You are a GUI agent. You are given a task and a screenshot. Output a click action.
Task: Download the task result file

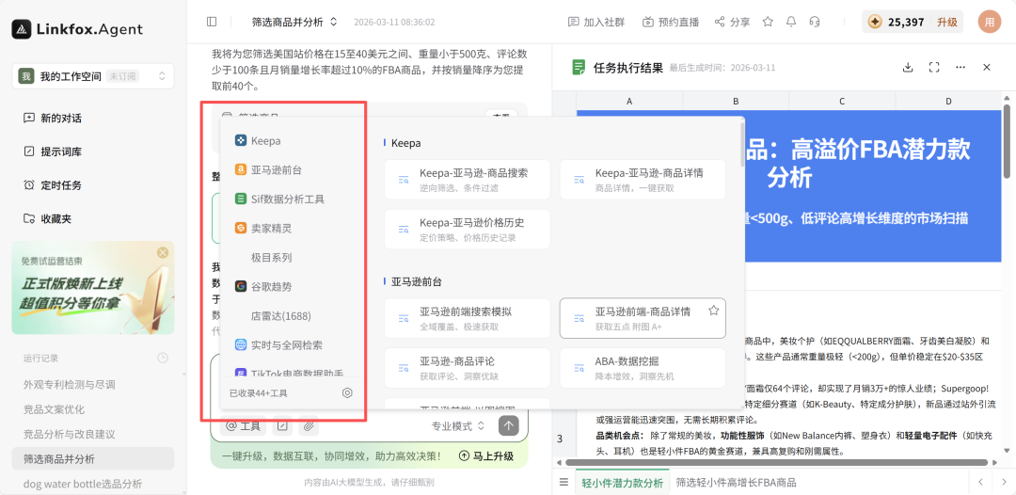point(908,68)
